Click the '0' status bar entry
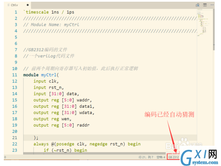 coord(5,157)
